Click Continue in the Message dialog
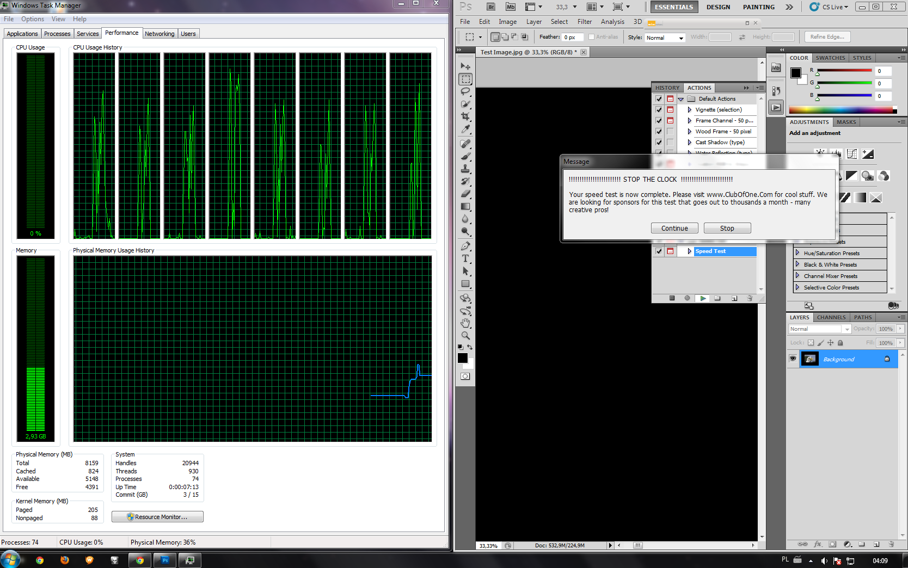This screenshot has width=908, height=568. 674,229
